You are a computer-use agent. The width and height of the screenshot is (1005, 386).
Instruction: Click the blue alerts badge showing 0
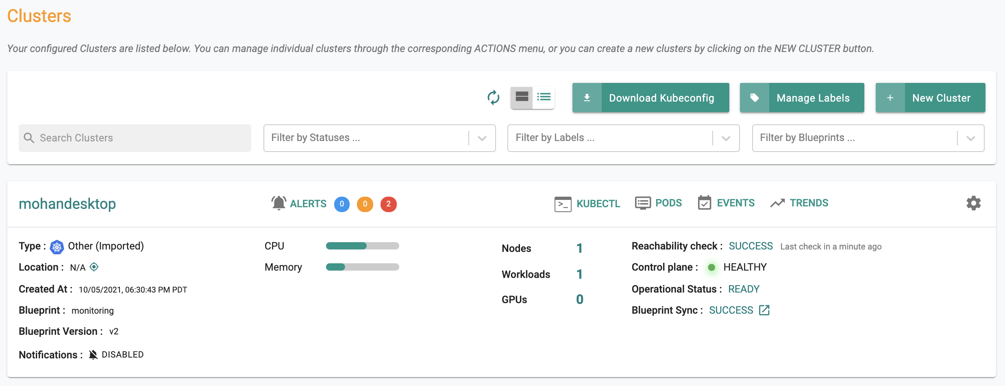[x=342, y=204]
